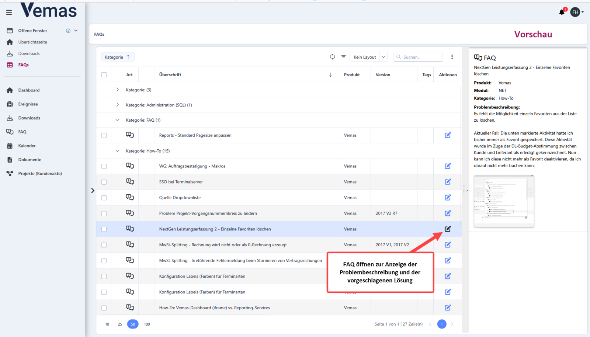
Task: Collapse the Kategorie: FAQ (1) group
Action: (x=117, y=120)
